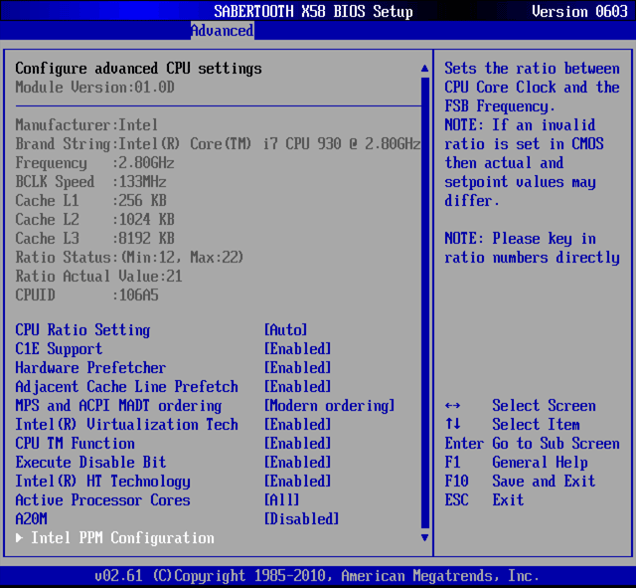Open Active Processor Cores [All] options
The width and height of the screenshot is (636, 588).
pyautogui.click(x=281, y=499)
